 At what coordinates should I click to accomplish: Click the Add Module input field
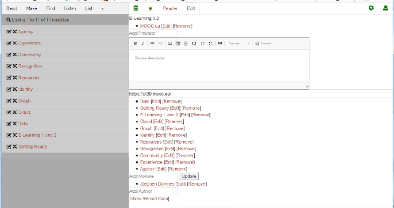[153, 176]
